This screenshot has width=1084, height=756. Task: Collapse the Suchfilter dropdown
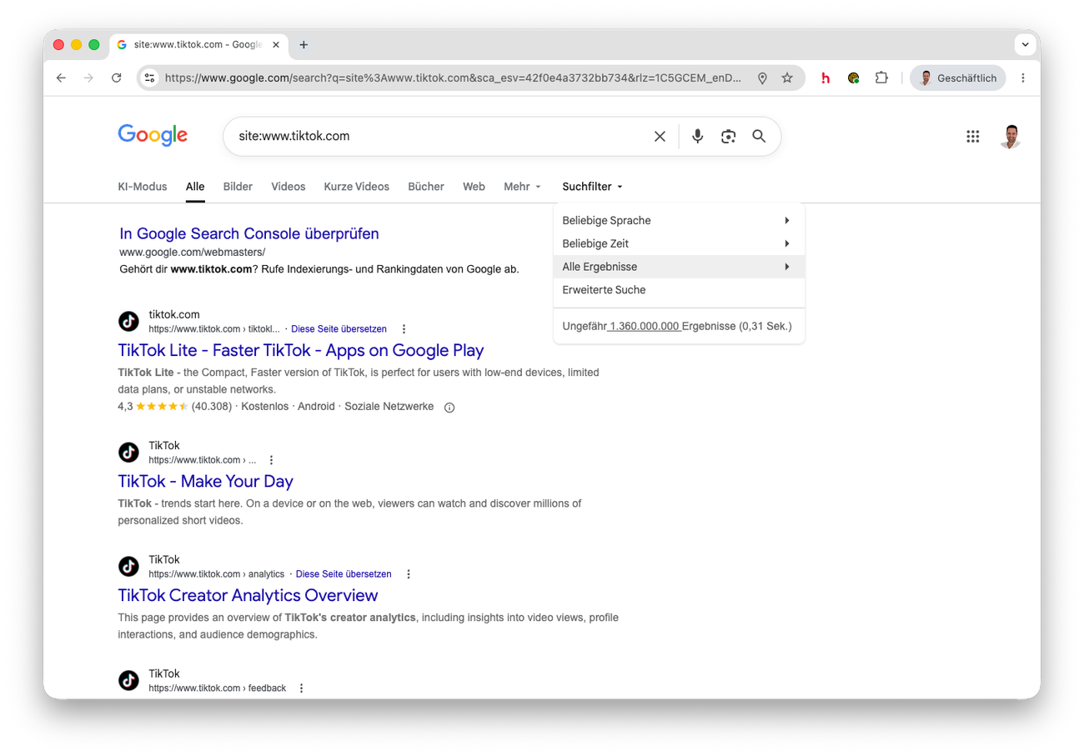pyautogui.click(x=593, y=187)
